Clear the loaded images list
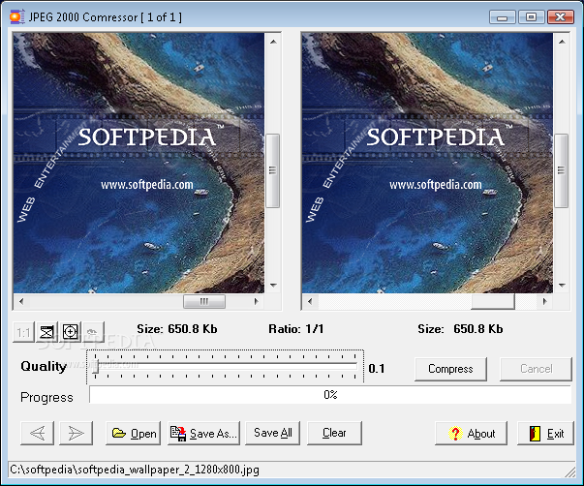The image size is (584, 486). coord(334,433)
